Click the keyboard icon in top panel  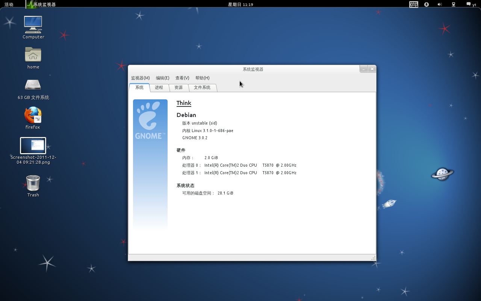pyautogui.click(x=414, y=5)
